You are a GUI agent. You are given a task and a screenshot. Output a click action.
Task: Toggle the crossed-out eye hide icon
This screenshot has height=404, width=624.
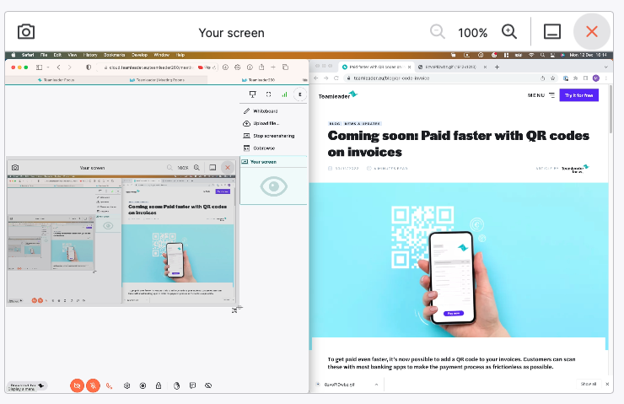pos(208,385)
